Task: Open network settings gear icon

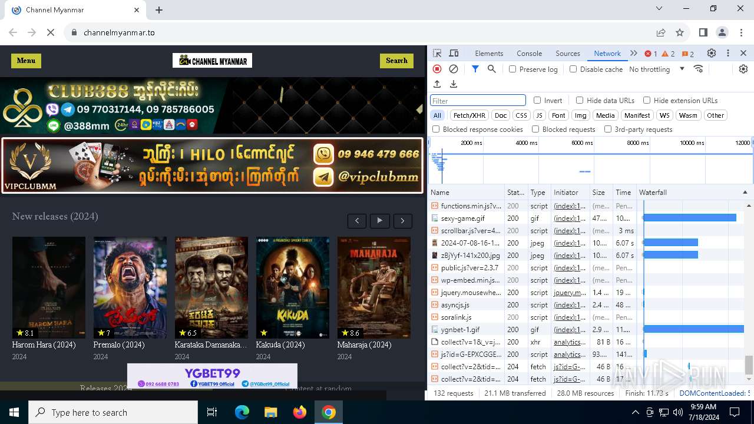Action: (x=743, y=69)
